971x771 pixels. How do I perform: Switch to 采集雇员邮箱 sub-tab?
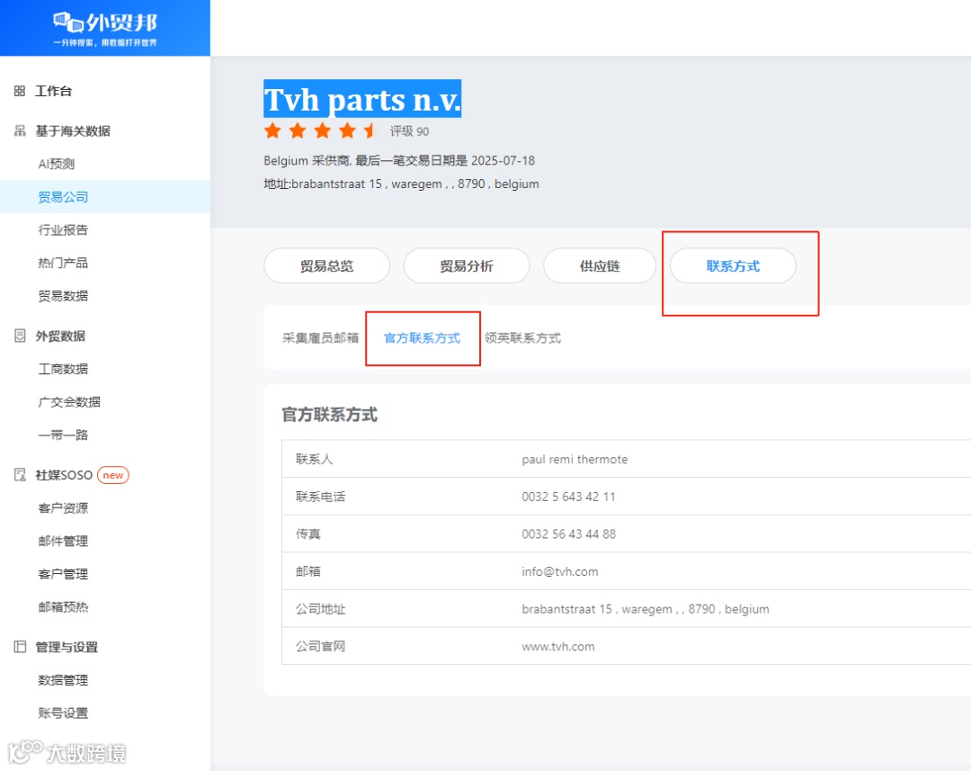(320, 337)
